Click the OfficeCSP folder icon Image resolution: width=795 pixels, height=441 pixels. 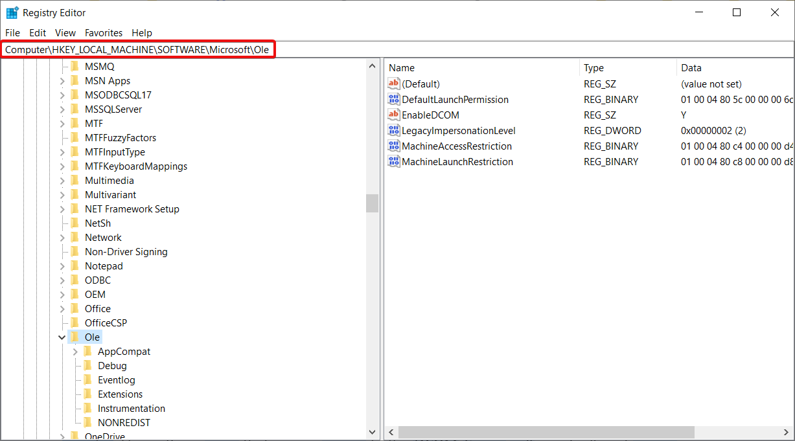75,322
